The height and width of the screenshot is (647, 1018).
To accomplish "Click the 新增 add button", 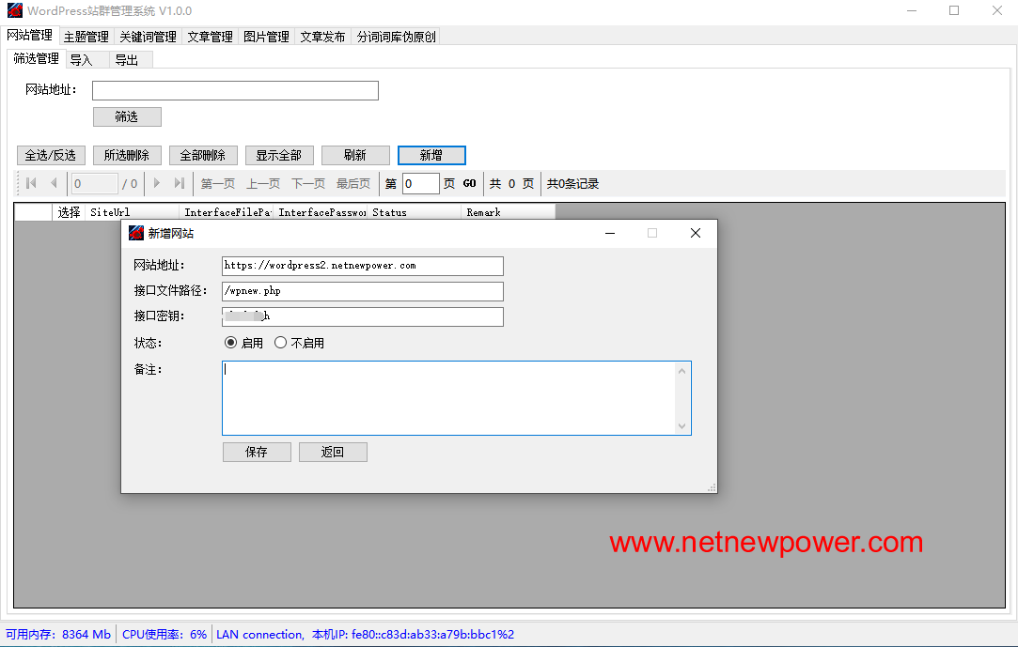I will 431,156.
